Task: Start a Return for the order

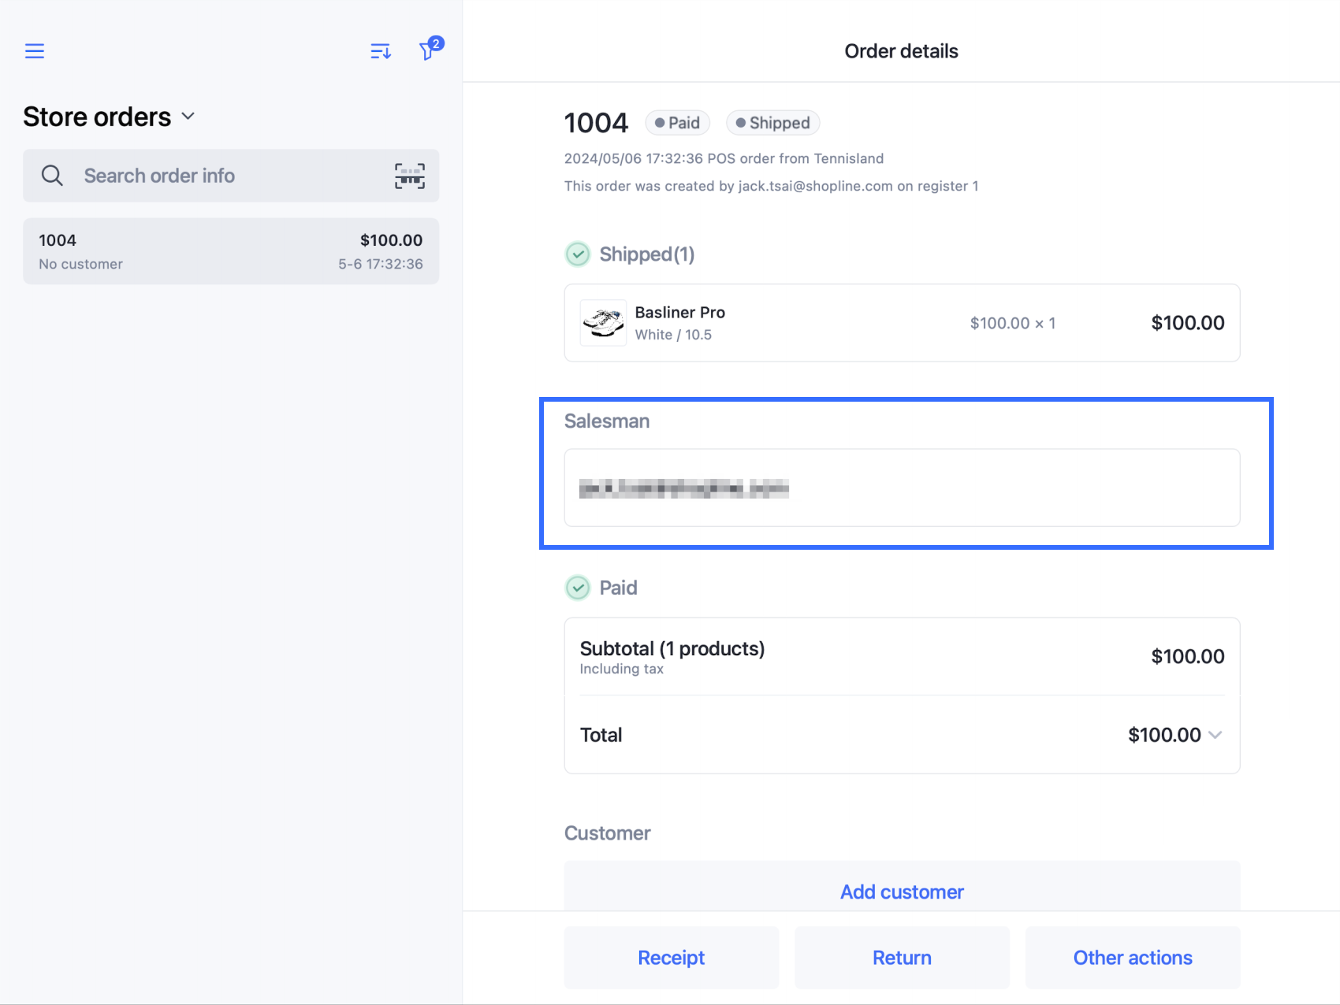Action: [x=902, y=958]
